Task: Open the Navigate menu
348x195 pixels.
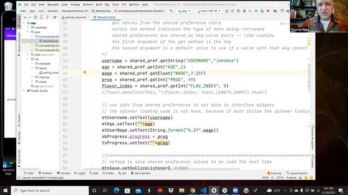Action: pos(53,4)
